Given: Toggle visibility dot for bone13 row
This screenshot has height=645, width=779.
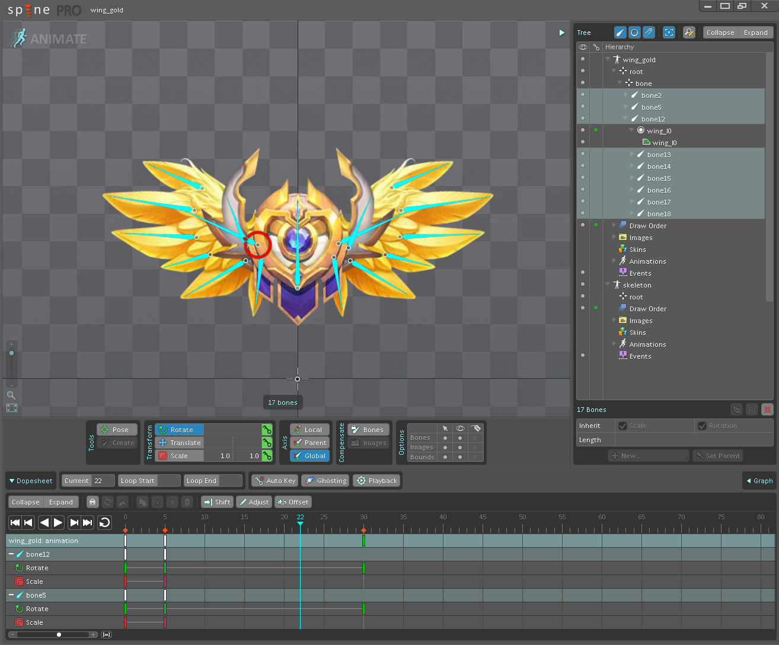Looking at the screenshot, I should 583,154.
